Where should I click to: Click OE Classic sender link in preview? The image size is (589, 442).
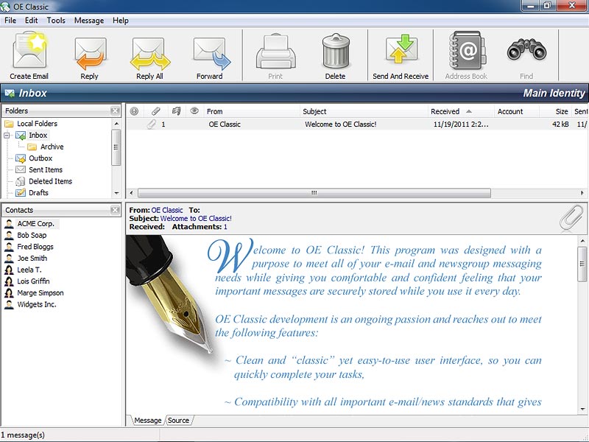(167, 210)
